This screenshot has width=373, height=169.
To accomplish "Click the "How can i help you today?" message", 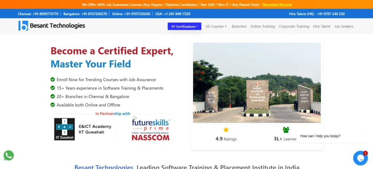I will [320, 136].
